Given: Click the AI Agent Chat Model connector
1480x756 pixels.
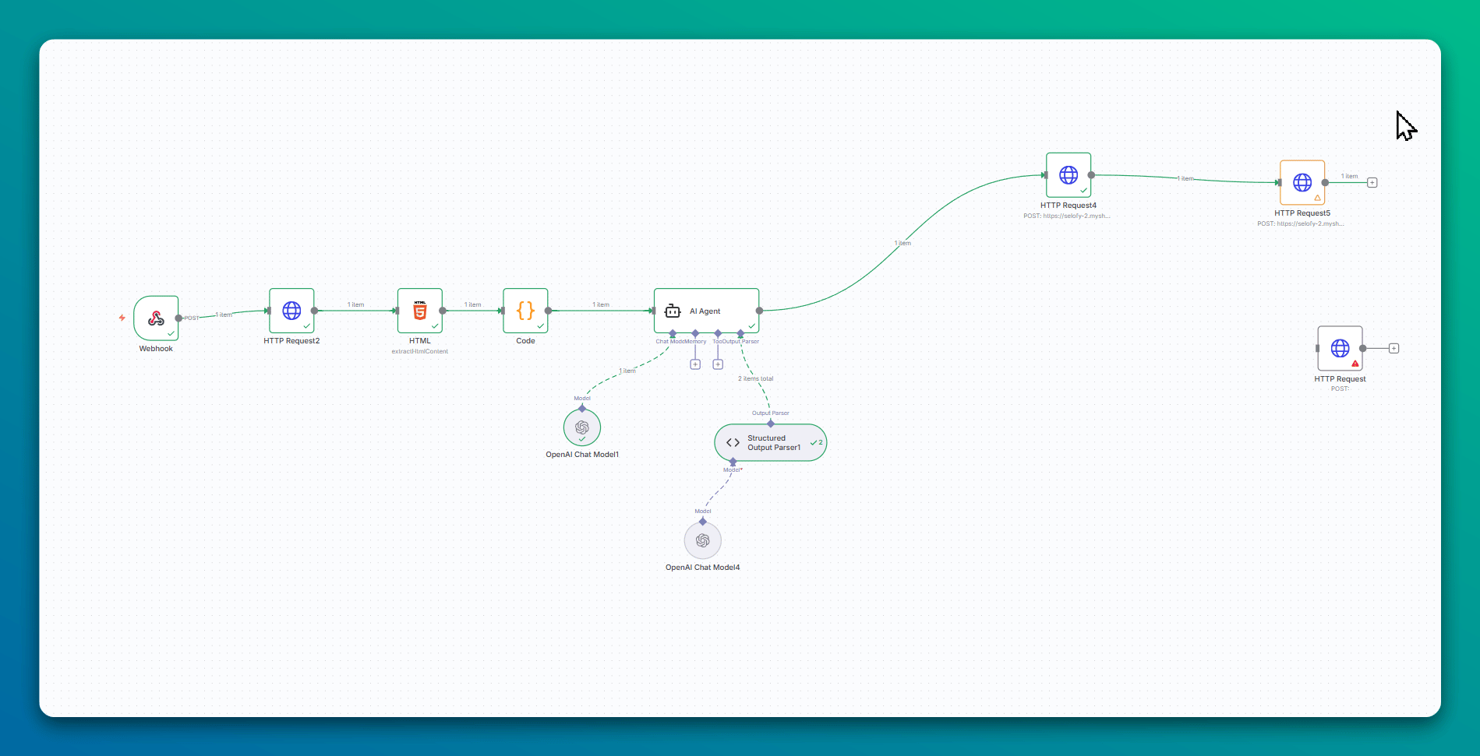Looking at the screenshot, I should (673, 334).
